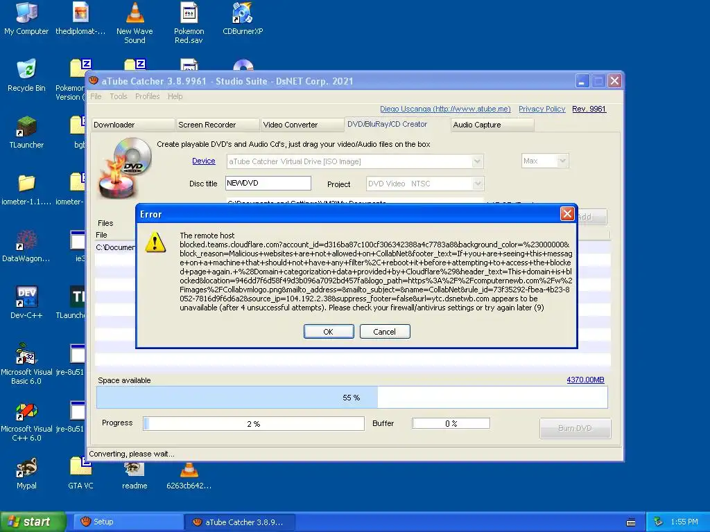Screen dimensions: 710x532
Task: Open the Profiles menu
Action: coord(147,96)
